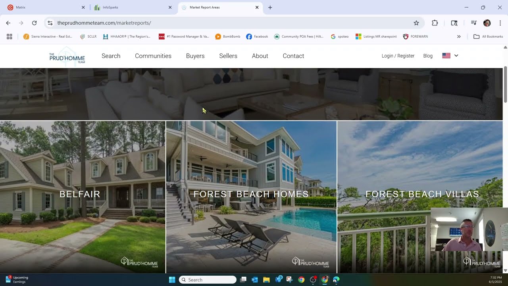
Task: Open the Buyers menu item
Action: [195, 56]
